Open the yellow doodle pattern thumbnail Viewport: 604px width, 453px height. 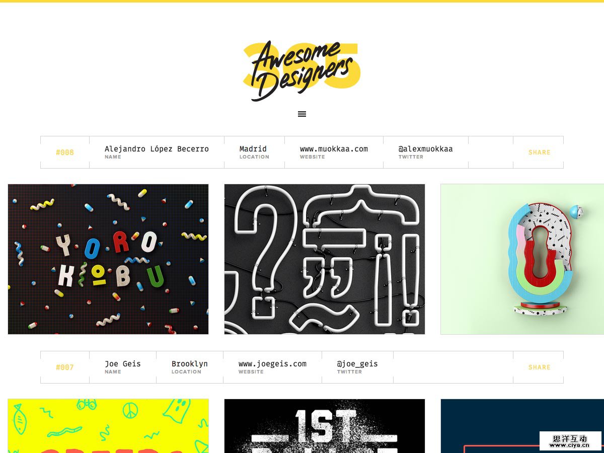point(108,426)
